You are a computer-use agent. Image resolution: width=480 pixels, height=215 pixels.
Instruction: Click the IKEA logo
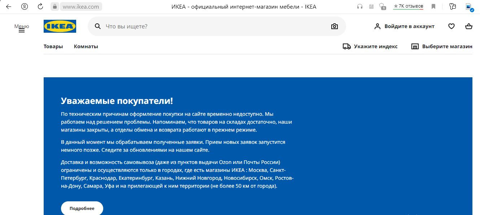(60, 26)
